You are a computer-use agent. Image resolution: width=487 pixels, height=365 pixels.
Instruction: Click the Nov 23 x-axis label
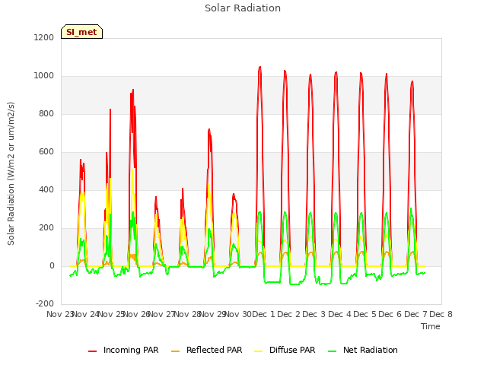point(60,314)
